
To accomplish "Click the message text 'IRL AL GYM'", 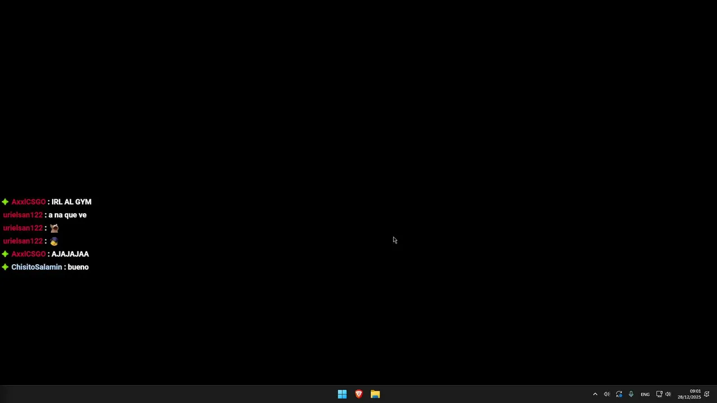I will [x=71, y=201].
